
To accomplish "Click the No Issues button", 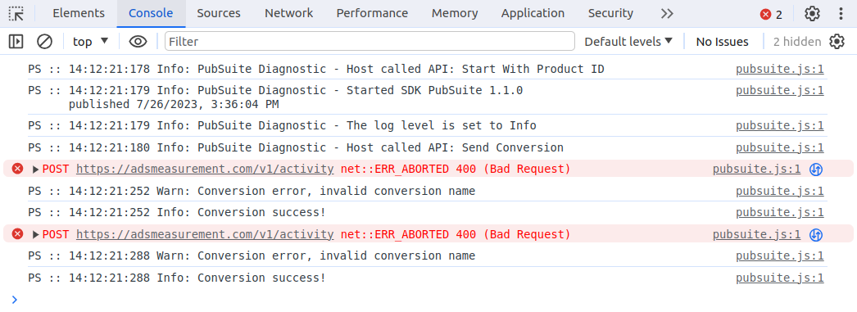I will 722,42.
